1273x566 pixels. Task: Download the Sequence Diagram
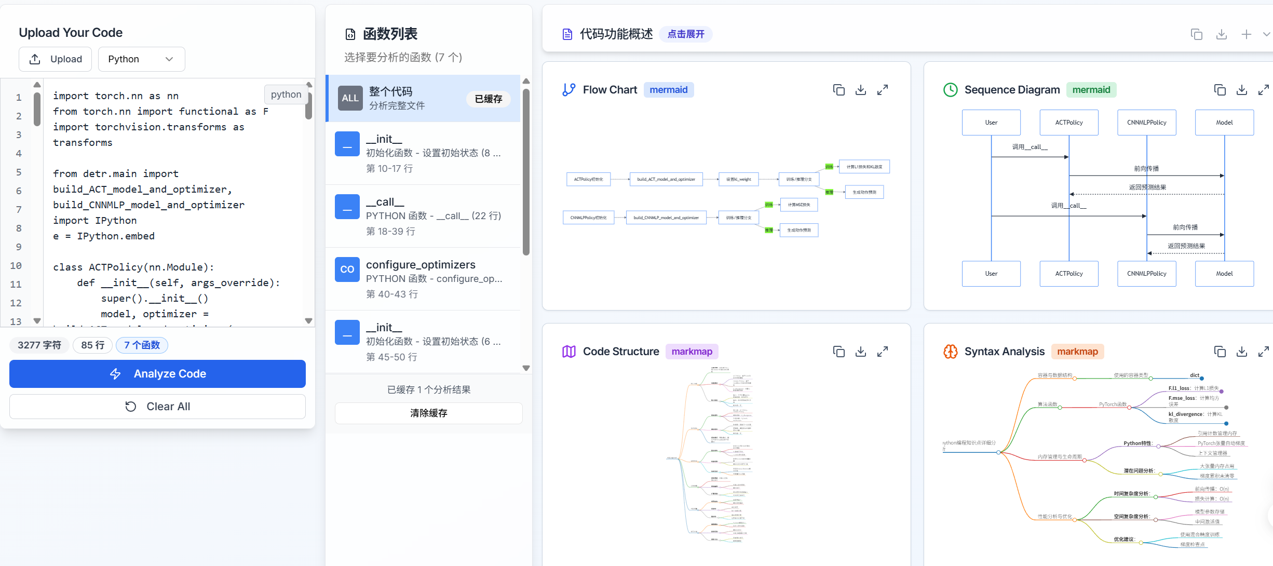pyautogui.click(x=1242, y=89)
